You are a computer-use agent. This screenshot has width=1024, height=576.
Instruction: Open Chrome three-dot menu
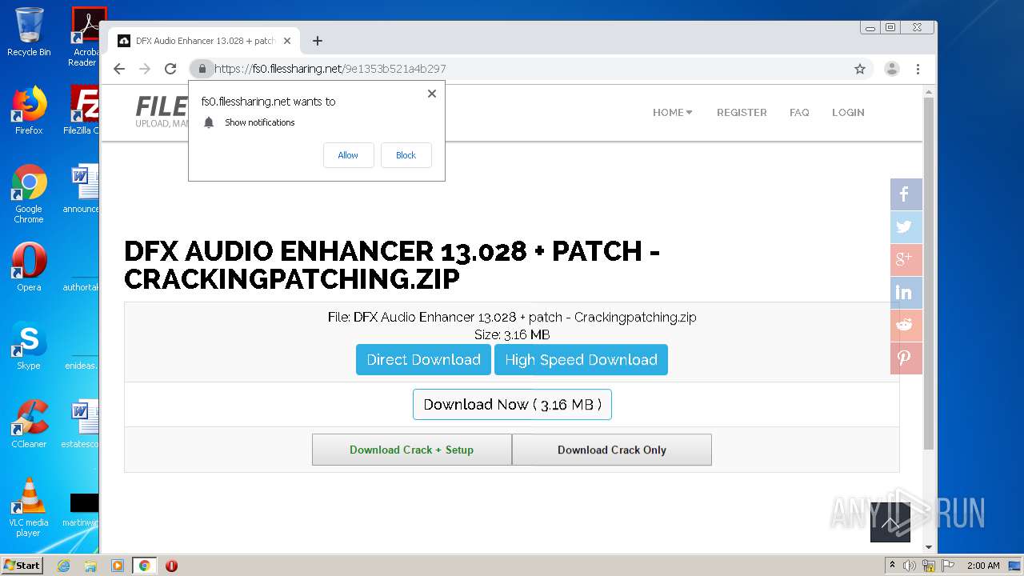(x=918, y=69)
